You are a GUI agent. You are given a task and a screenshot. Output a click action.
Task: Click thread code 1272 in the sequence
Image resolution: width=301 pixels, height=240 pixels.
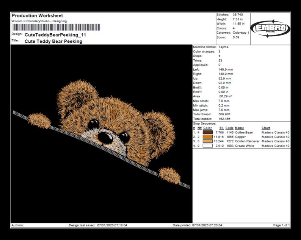230,141
